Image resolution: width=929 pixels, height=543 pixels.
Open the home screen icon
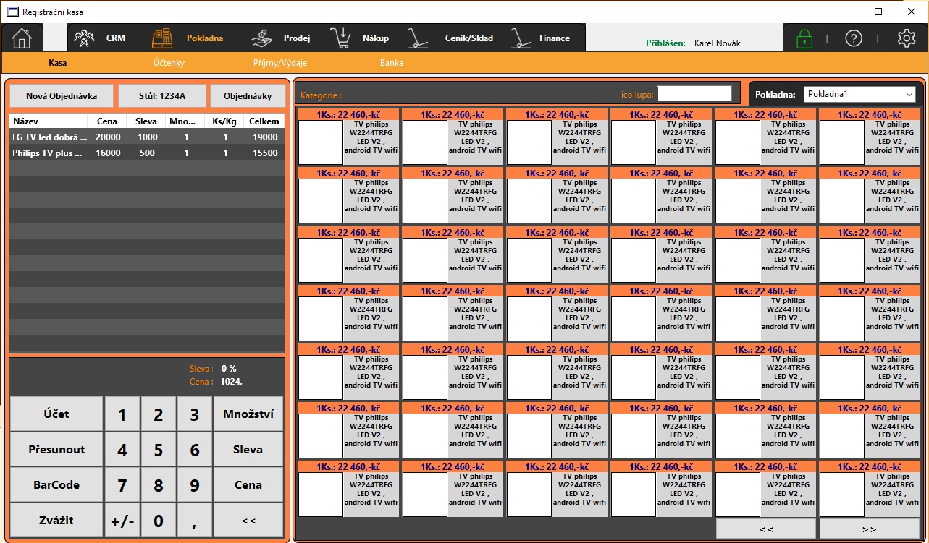pos(22,38)
